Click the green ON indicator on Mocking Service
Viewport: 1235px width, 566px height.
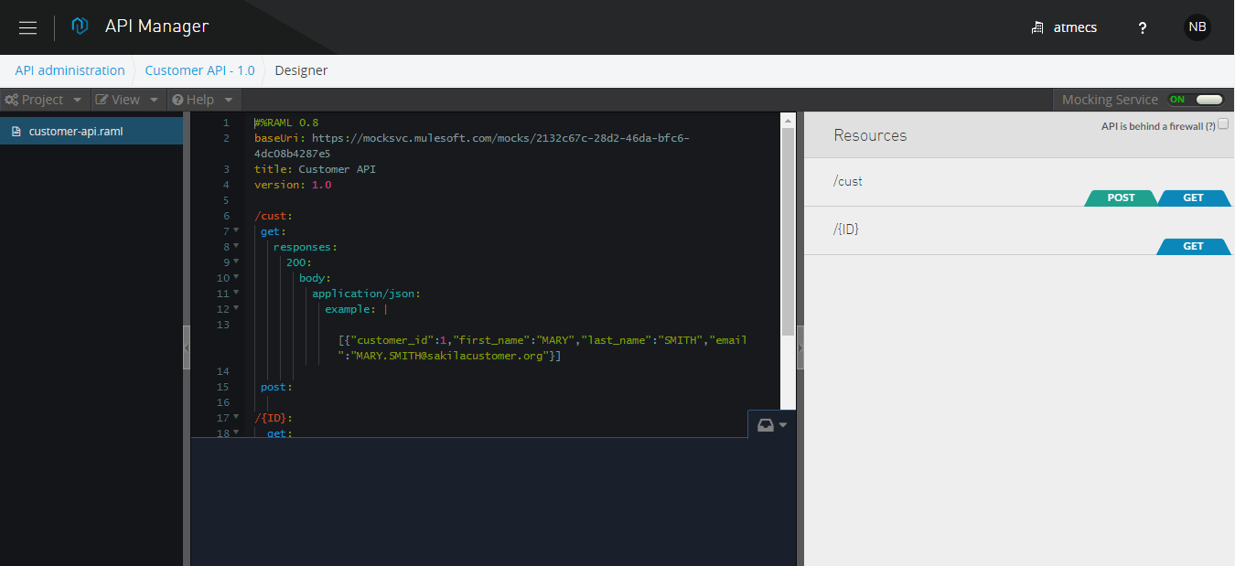tap(1178, 99)
